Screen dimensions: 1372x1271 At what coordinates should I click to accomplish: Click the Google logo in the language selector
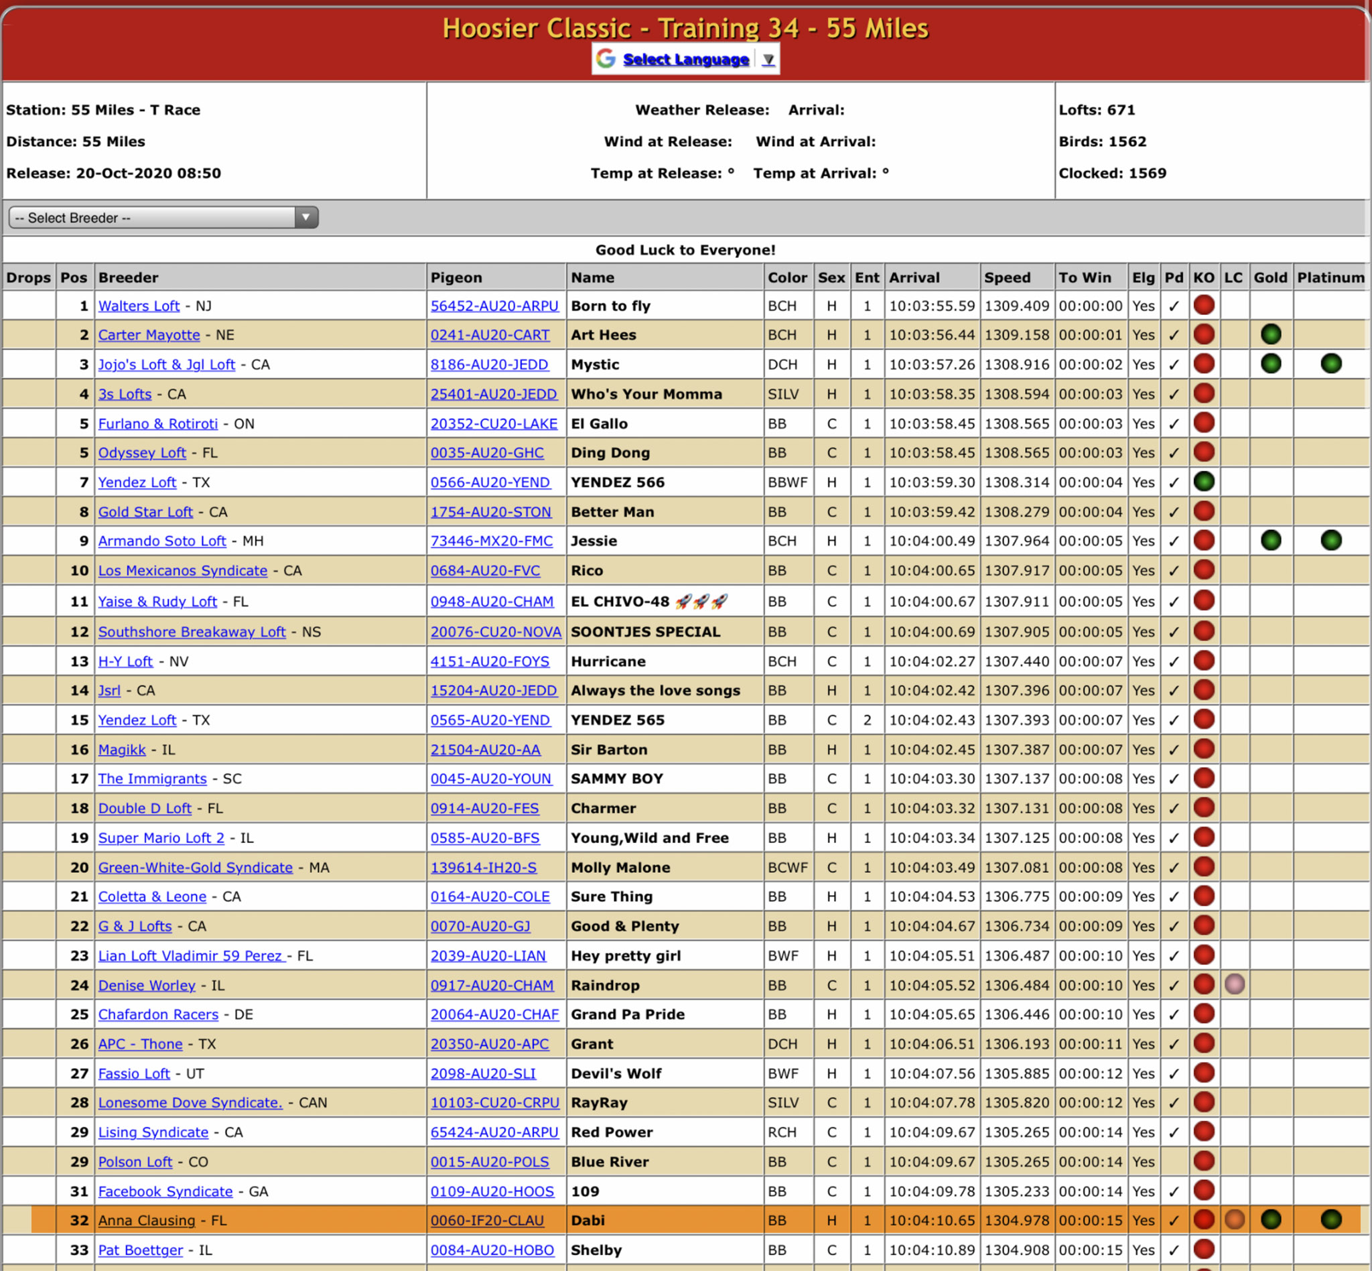tap(605, 59)
